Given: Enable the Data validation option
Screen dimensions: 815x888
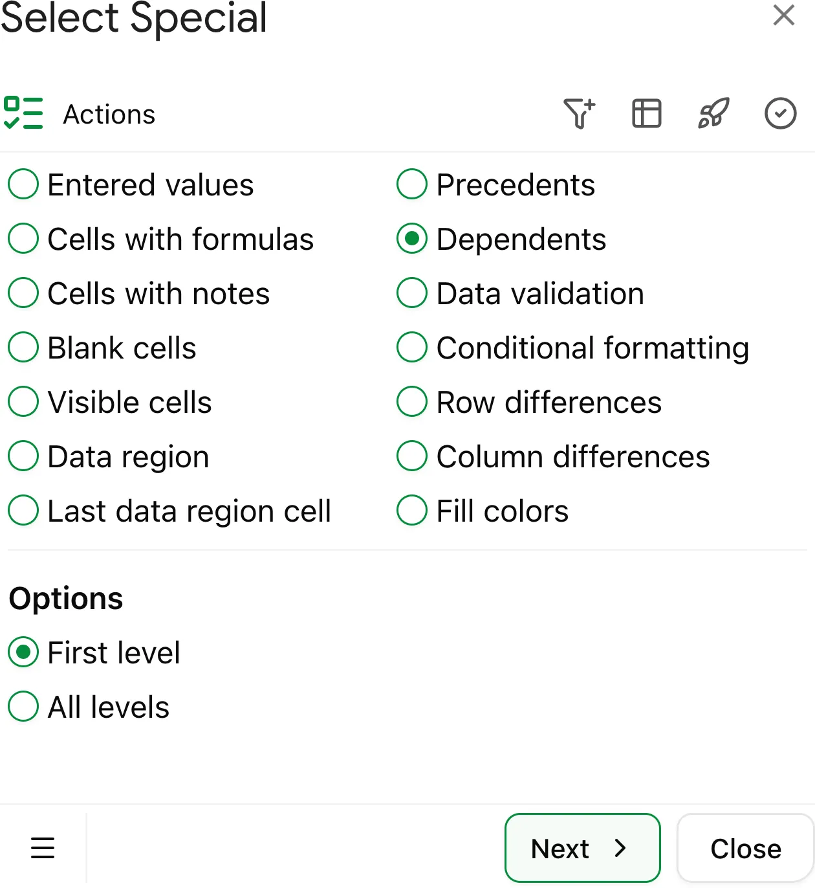Looking at the screenshot, I should click(411, 293).
